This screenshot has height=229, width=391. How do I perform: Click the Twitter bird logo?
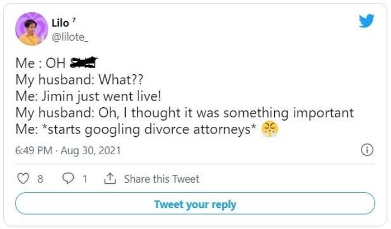[x=366, y=21]
